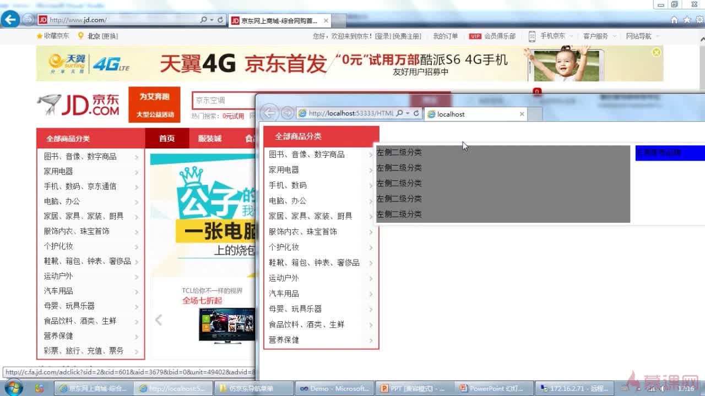The image size is (705, 396).
Task: Open Tools gear in JD browser window
Action: (x=698, y=20)
